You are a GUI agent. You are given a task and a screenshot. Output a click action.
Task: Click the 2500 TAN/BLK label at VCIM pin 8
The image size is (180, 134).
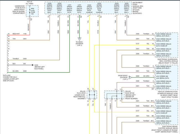tap(142, 66)
